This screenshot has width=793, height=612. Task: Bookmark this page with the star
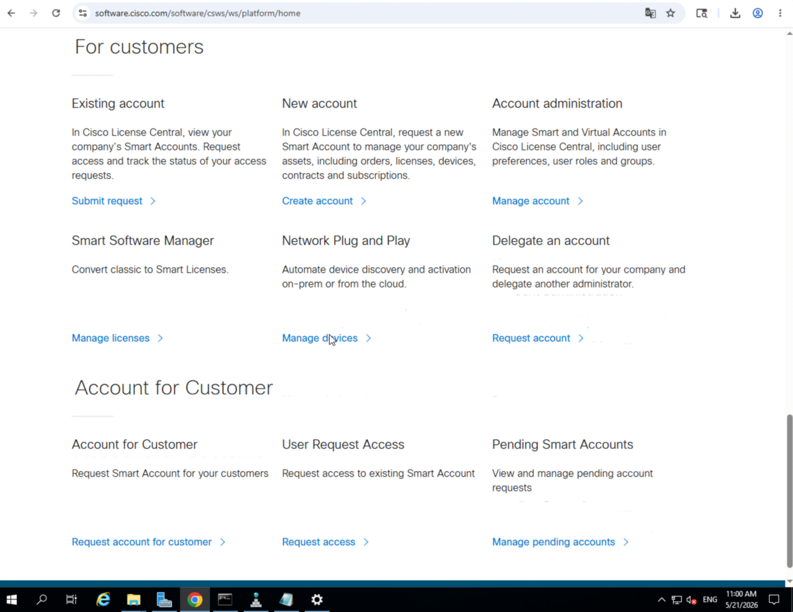671,13
